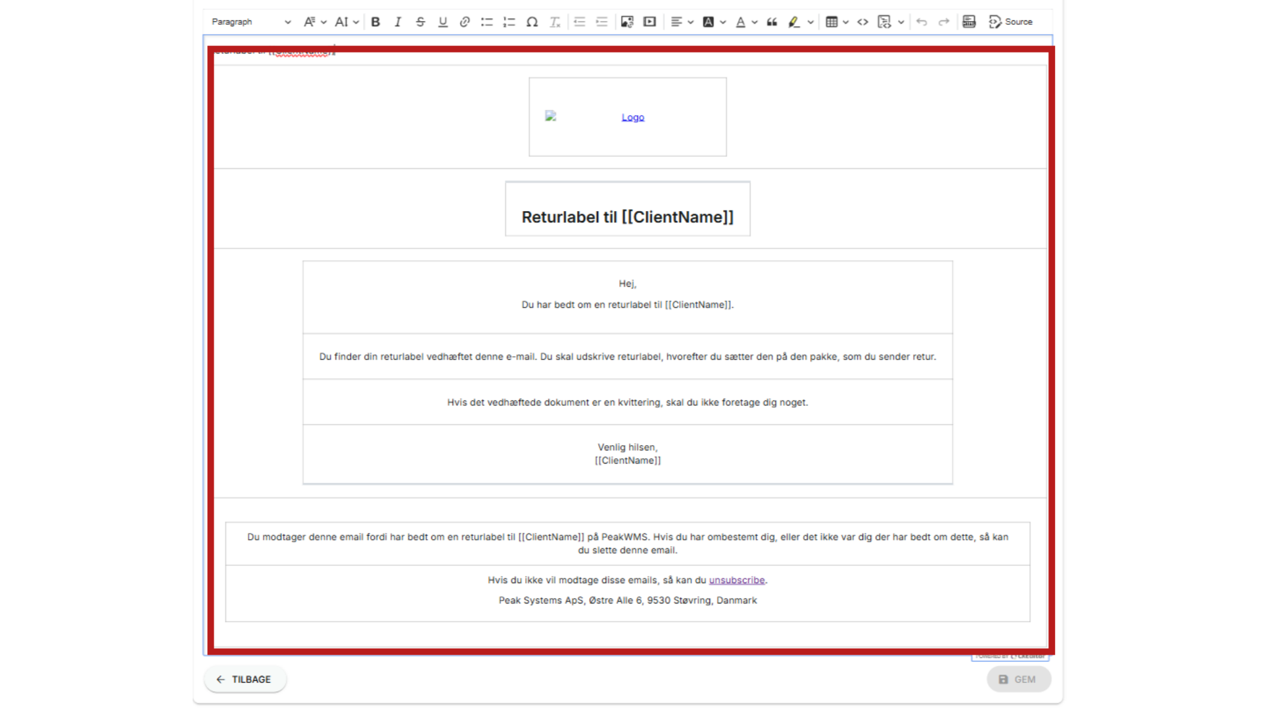The image size is (1262, 710).
Task: Click the template/preview icon before Source
Action: click(x=969, y=22)
